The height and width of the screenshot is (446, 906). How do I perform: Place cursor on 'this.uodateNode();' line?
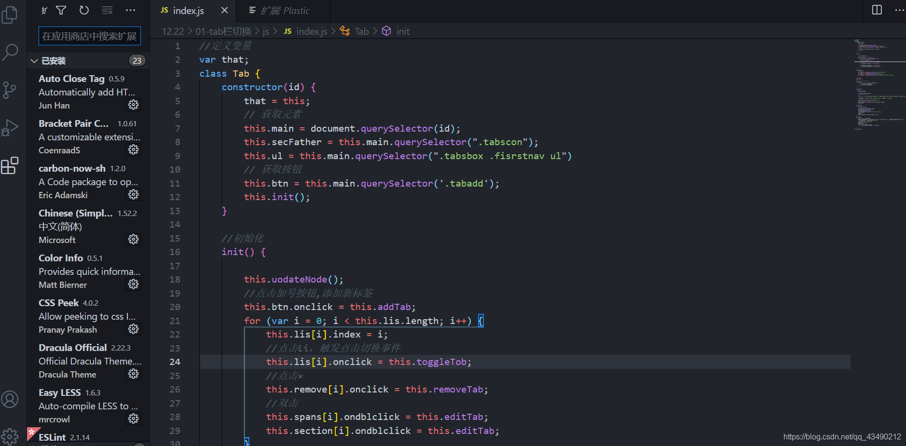click(x=293, y=280)
